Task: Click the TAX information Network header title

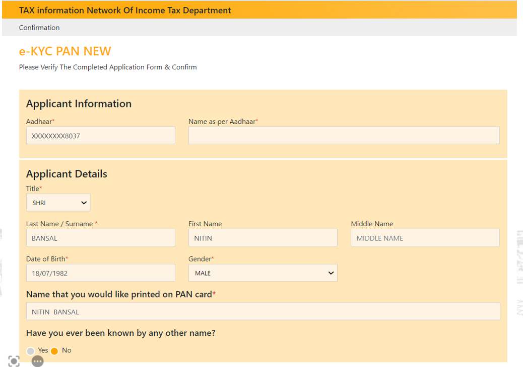Action: [x=125, y=11]
